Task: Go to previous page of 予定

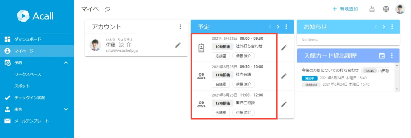Action: point(270,27)
